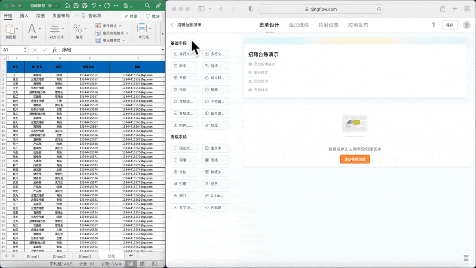The width and height of the screenshot is (476, 268).
Task: Add the 电话 phone field
Action: click(184, 89)
